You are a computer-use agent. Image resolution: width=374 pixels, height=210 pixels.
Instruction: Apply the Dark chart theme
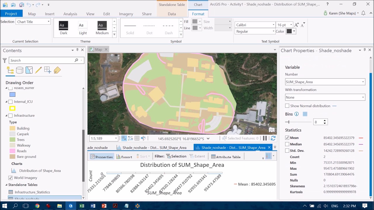coord(63,28)
